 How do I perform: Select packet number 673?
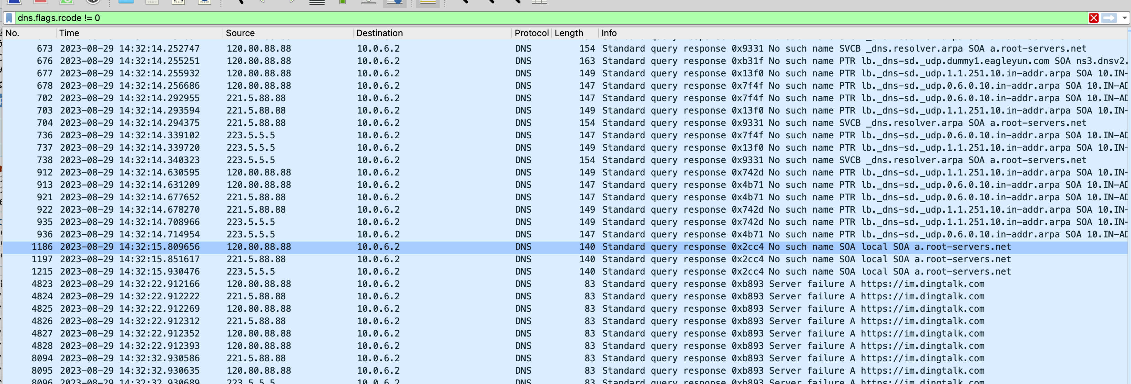[x=565, y=48]
